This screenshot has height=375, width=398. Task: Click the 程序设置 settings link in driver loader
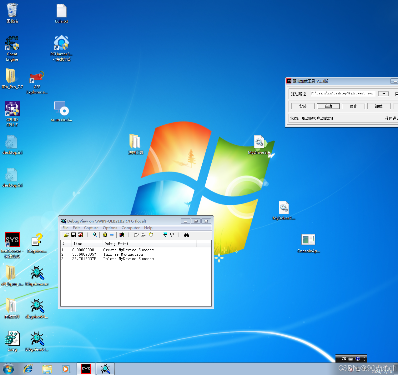[x=391, y=118]
